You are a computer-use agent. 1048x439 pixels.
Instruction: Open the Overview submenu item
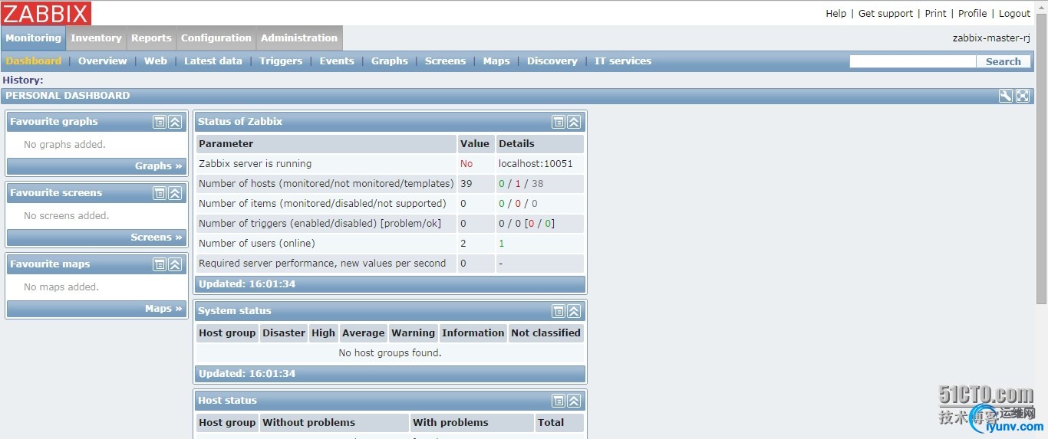click(102, 61)
